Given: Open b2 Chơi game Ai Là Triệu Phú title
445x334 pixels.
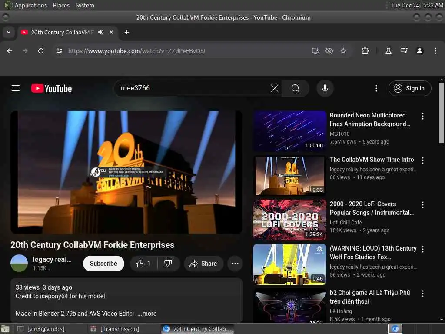Looking at the screenshot, I should point(370,297).
